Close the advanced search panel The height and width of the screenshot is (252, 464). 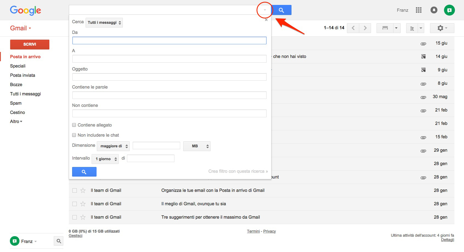pos(266,20)
